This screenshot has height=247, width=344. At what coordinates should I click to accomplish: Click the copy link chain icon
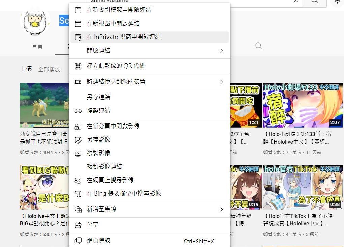pos(78,111)
